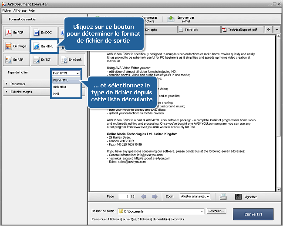Show Vignettes thumbnails panel

[238, 196]
